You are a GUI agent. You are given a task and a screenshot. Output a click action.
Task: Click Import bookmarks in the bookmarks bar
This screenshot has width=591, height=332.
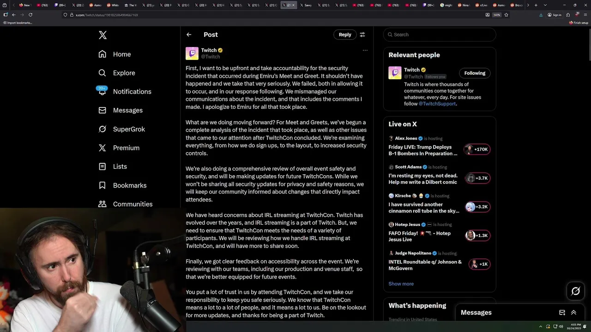18,23
